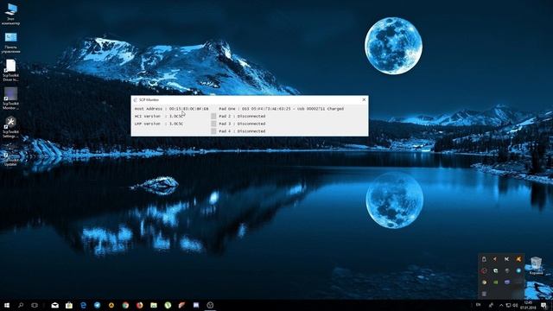
Task: Click the 'Pad 2 : Disconnected' text
Action: (x=242, y=116)
